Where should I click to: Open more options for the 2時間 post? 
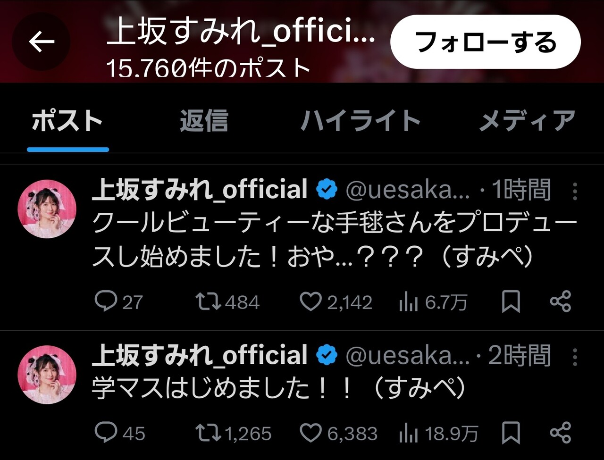(x=574, y=357)
